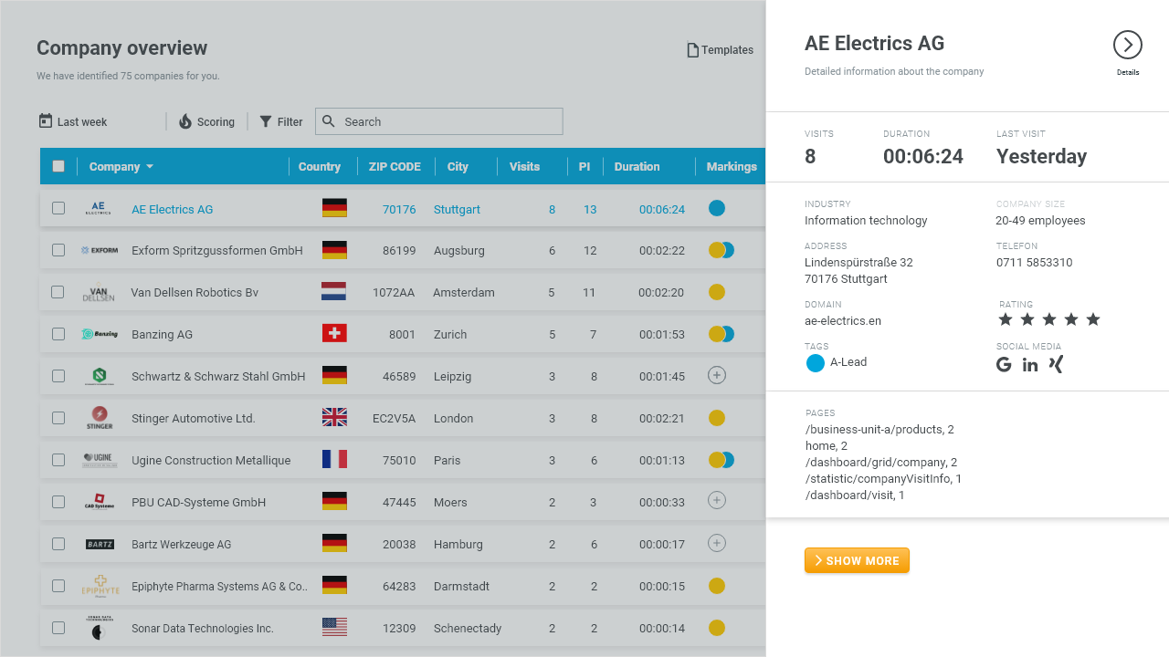Click the Exform company logo

(x=100, y=250)
